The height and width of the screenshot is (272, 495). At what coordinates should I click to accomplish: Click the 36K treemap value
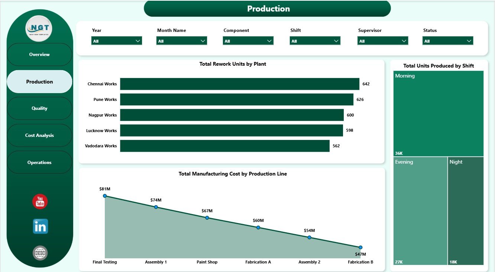(399, 153)
